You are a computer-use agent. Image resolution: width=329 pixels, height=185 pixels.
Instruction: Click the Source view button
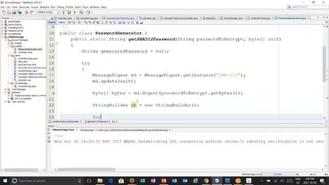point(52,23)
